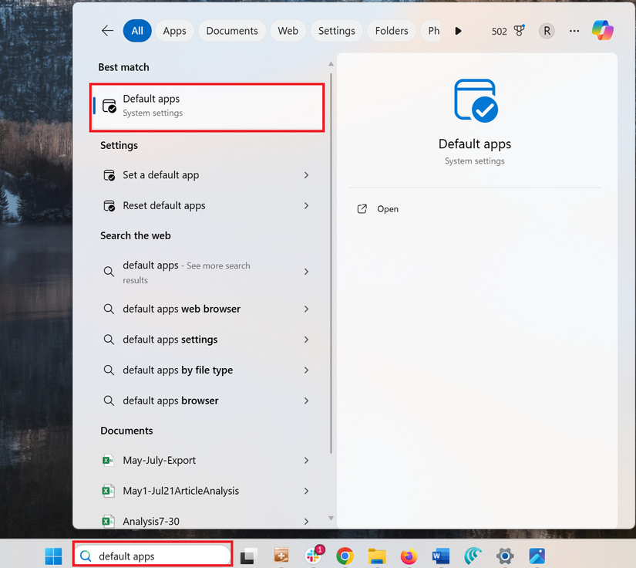Viewport: 636px width, 568px height.
Task: Launch Firefox from the taskbar
Action: click(x=409, y=555)
